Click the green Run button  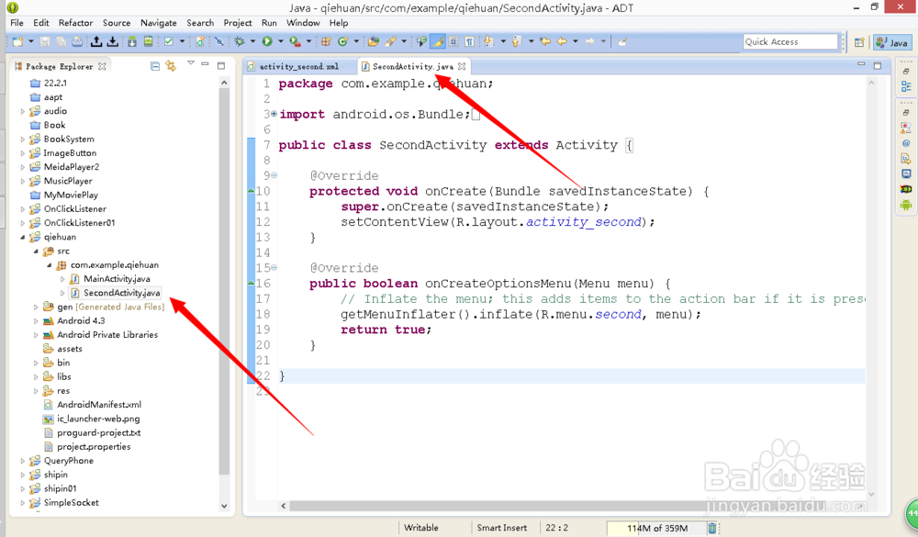pos(267,41)
